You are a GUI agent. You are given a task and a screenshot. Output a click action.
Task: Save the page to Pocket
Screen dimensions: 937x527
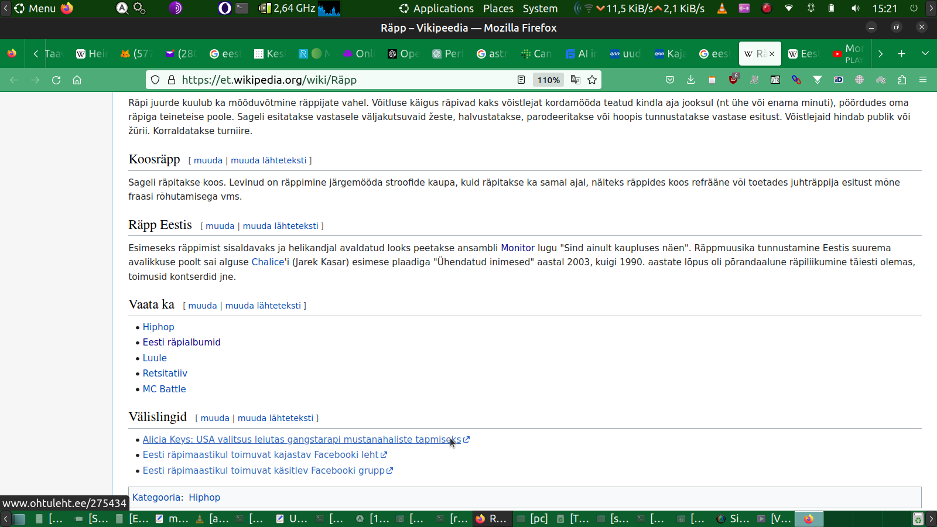tap(670, 80)
